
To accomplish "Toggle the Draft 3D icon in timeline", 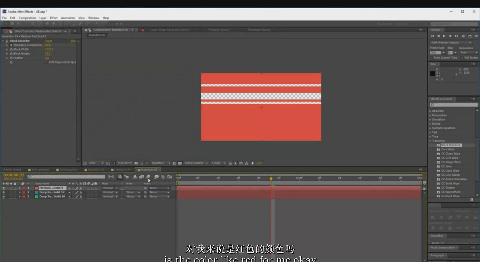I will 127,177.
